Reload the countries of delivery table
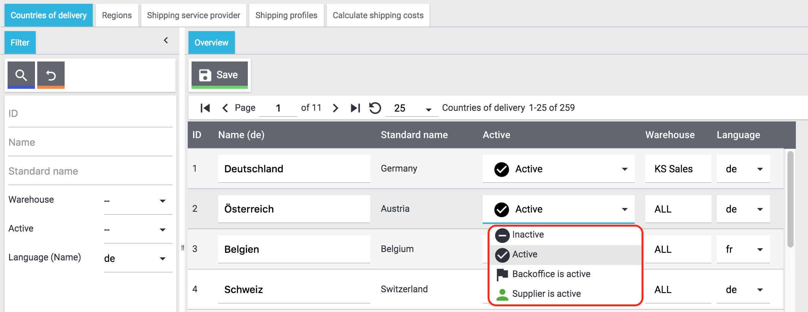808x312 pixels. pos(375,108)
